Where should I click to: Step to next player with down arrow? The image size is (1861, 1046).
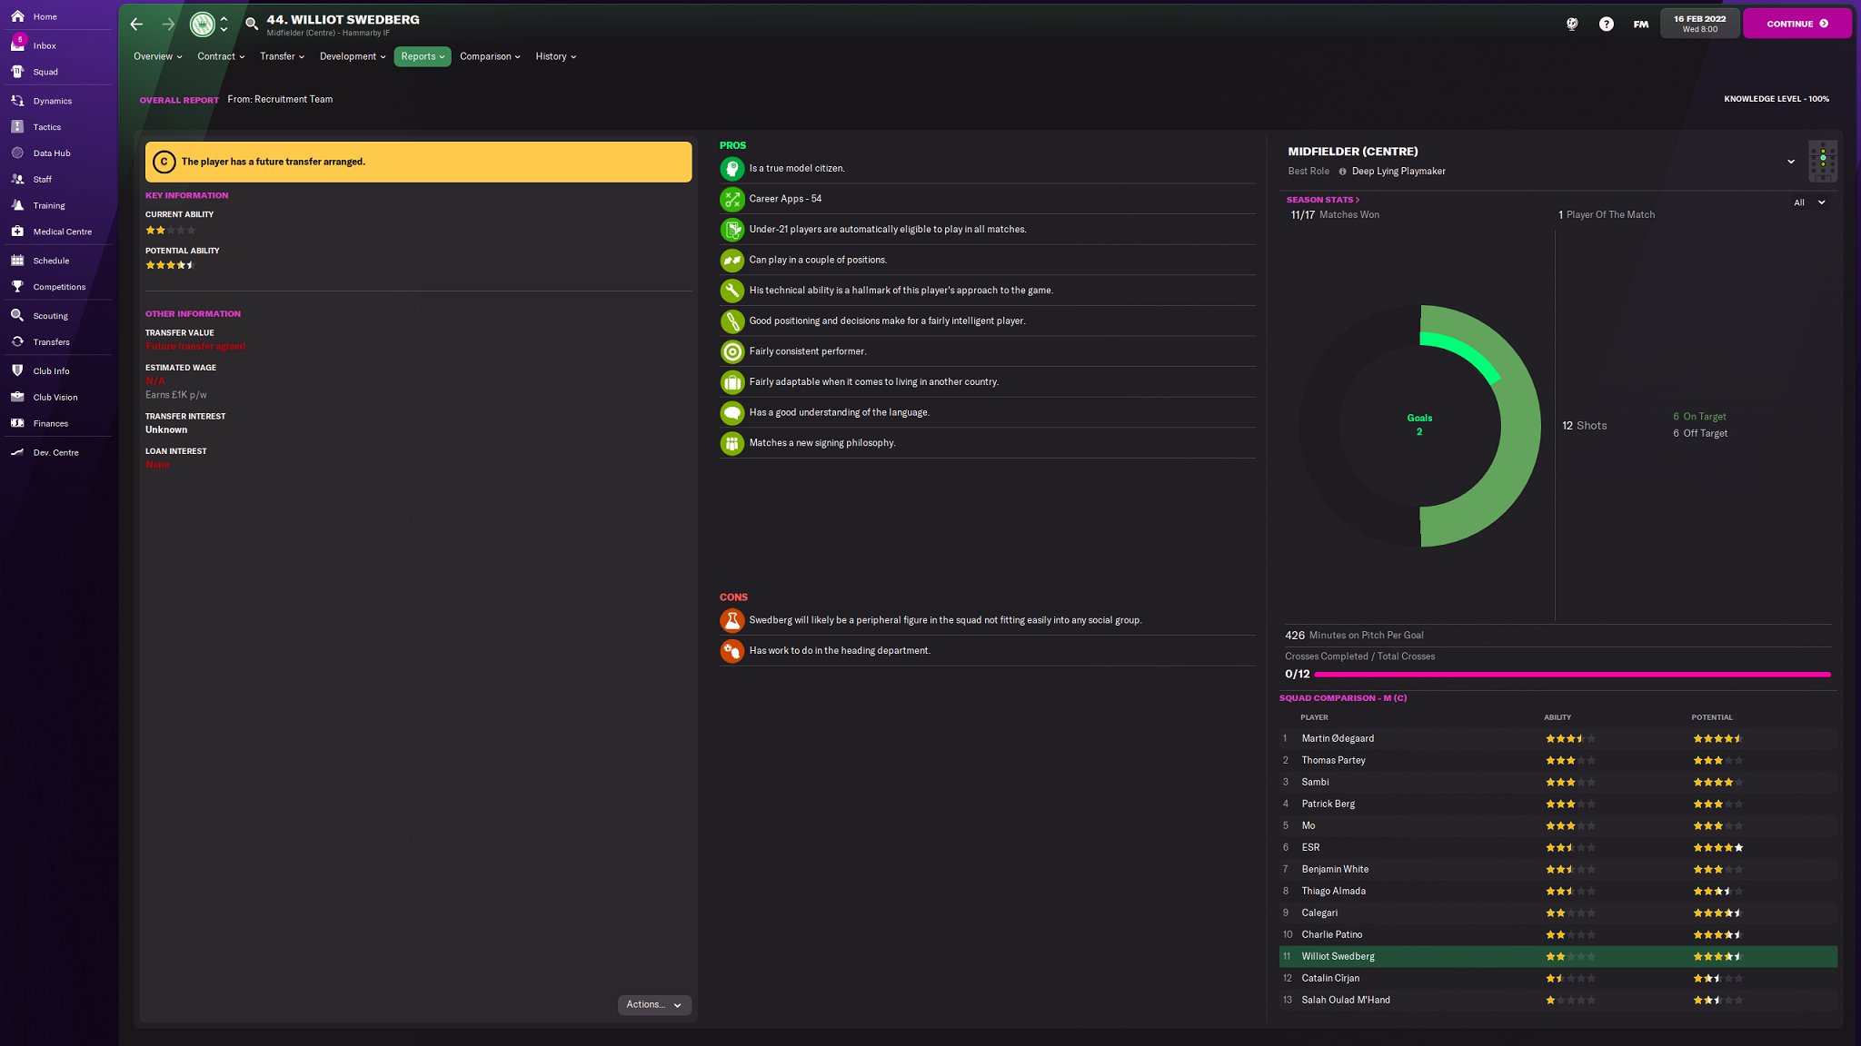tap(224, 30)
